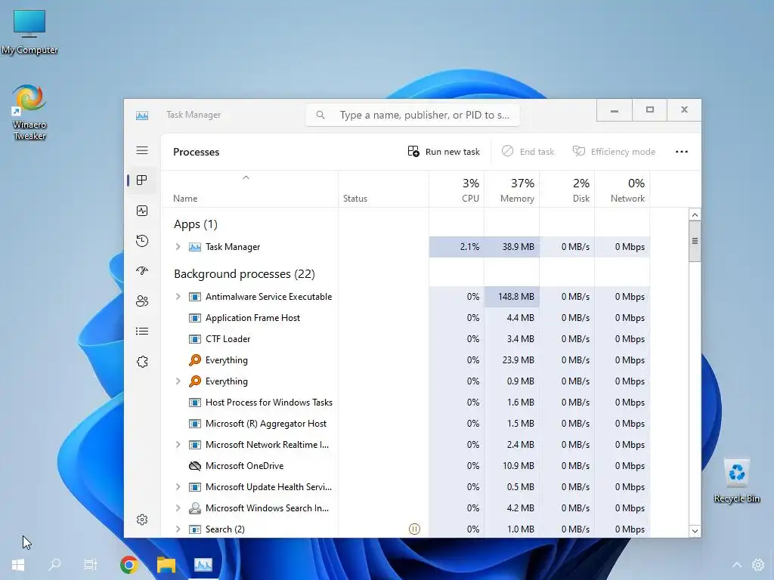
Task: Sort by Disk column header
Action: click(x=567, y=190)
